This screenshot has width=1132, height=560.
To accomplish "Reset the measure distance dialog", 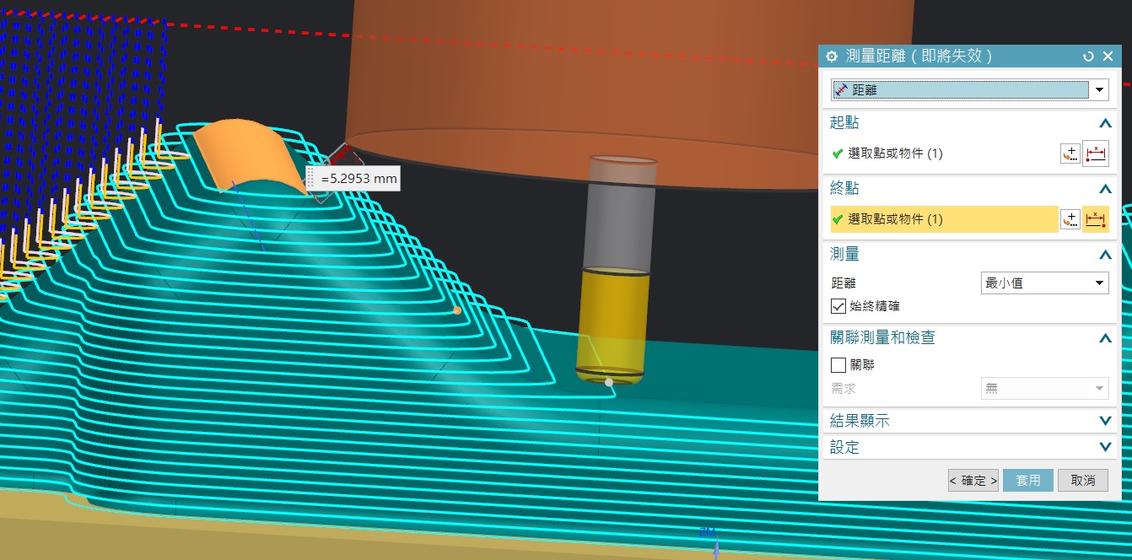I will coord(1088,57).
